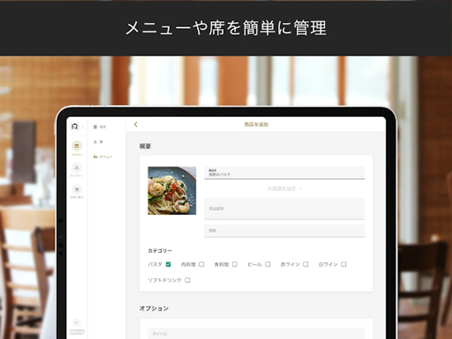This screenshot has width=452, height=339.
Task: Check the 赤ワイン category checkbox
Action: (305, 264)
